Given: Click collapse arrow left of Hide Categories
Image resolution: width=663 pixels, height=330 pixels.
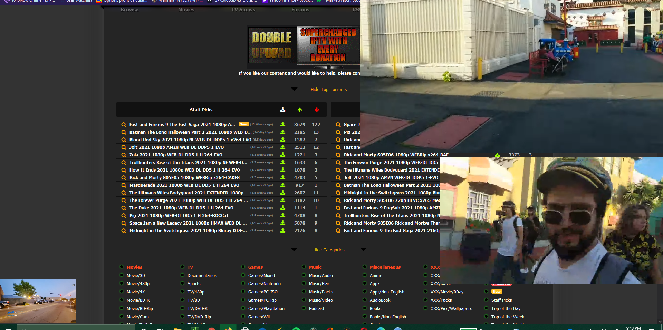Looking at the screenshot, I should [294, 249].
